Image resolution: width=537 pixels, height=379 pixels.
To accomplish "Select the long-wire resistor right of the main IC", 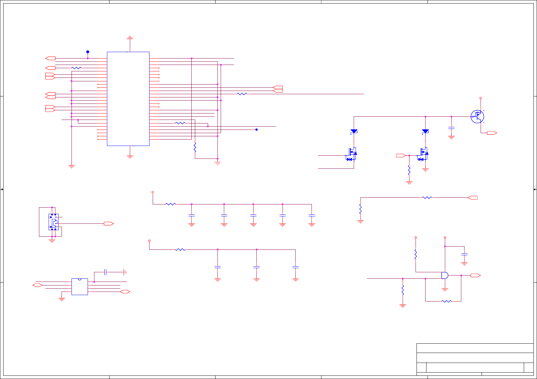I will coord(242,94).
